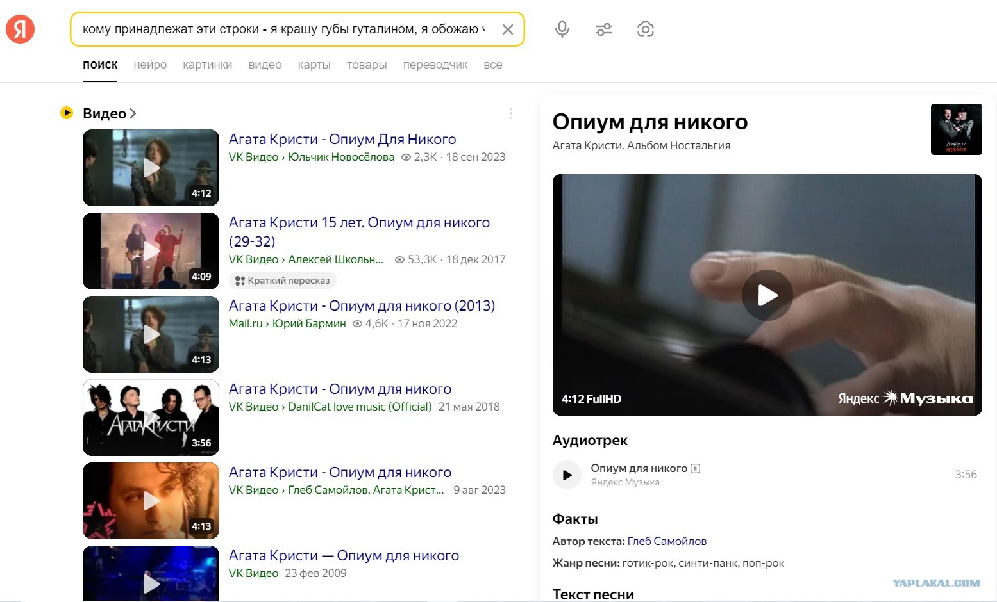Screen dimensions: 997x602
Task: Open Агата Кристи 15 лет. Опиум для никого link
Action: 359,232
